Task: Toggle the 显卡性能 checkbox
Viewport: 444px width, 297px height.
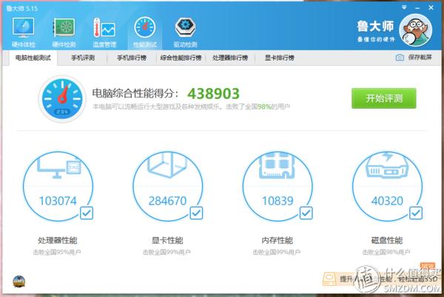Action: 196,213
